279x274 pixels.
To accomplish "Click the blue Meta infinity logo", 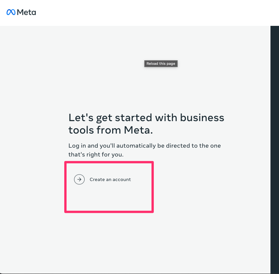I will tap(10, 12).
